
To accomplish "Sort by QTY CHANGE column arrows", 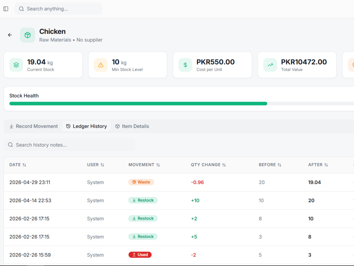I will click(224, 165).
